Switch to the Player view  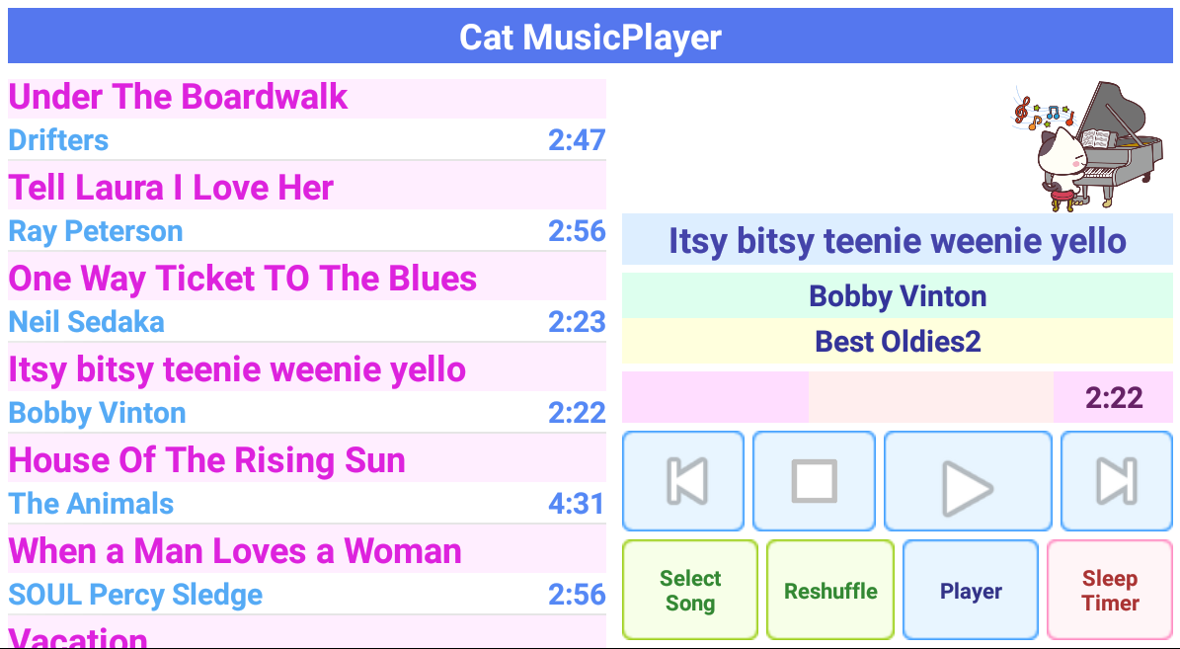pyautogui.click(x=971, y=590)
